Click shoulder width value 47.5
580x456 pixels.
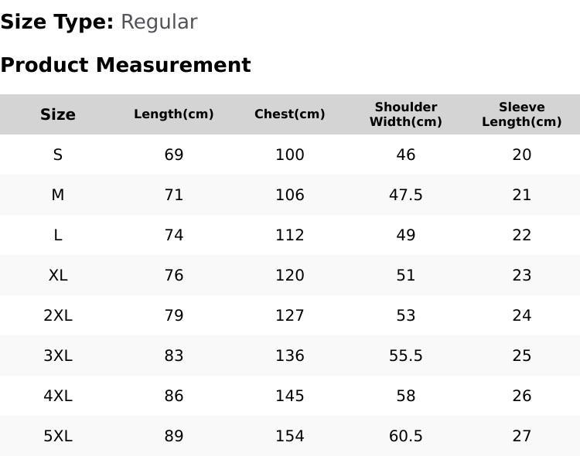406,195
